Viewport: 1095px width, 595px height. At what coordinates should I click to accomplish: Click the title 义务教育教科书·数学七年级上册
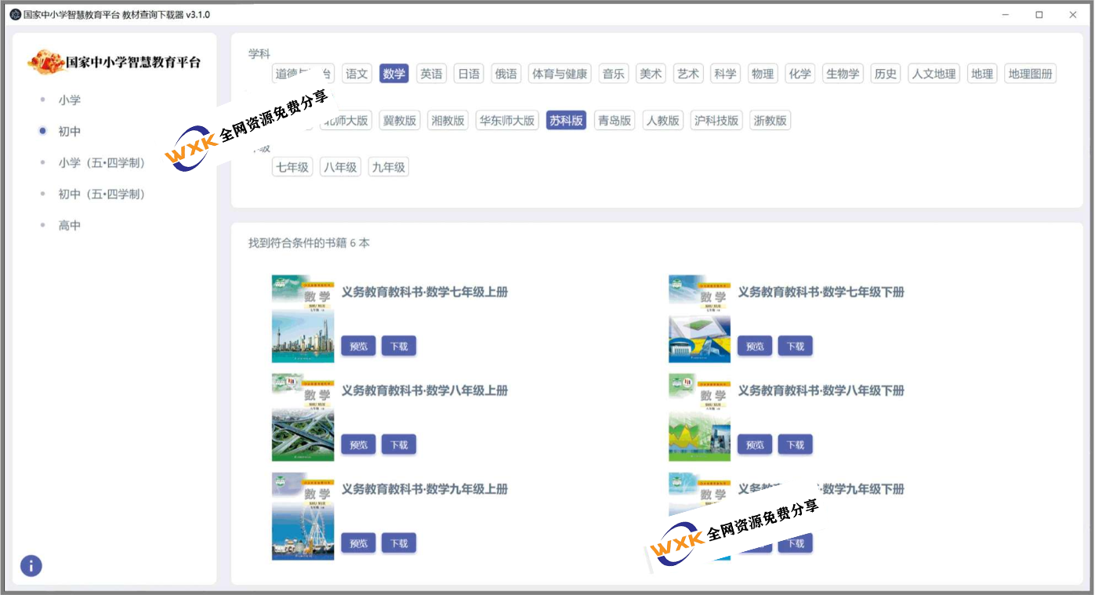tap(425, 292)
